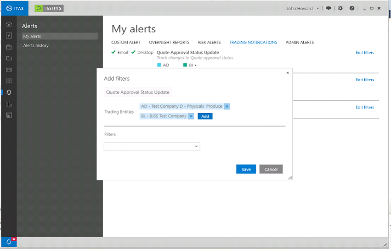This screenshot has width=391, height=249.
Task: Click the third Edit filters link
Action: (365, 107)
